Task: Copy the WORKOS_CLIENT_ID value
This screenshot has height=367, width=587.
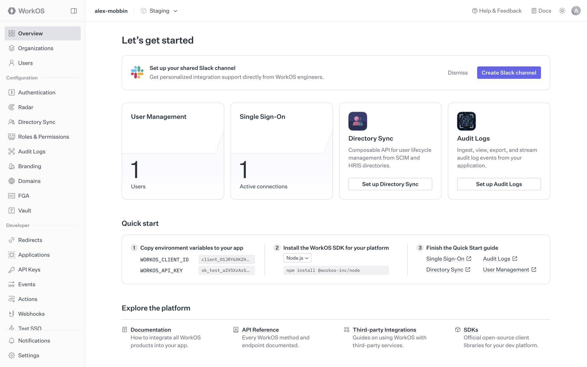Action: [x=227, y=259]
